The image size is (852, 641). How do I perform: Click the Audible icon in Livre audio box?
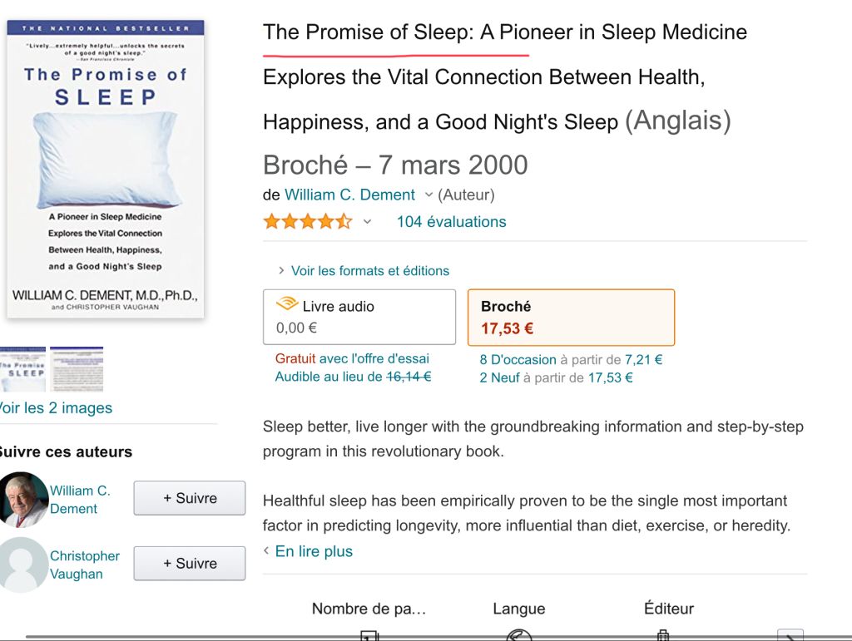coord(287,305)
